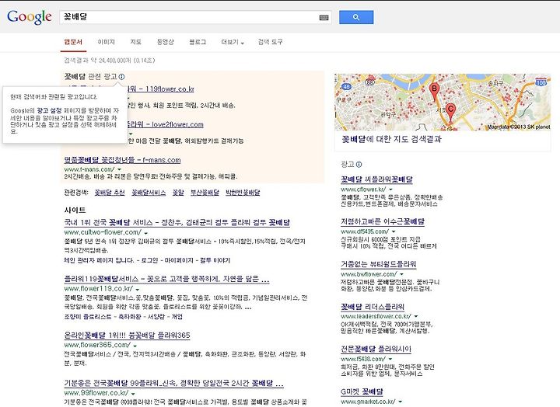Viewport: 560px width, 407px height.
Task: Select map marker C
Action: tap(450, 112)
